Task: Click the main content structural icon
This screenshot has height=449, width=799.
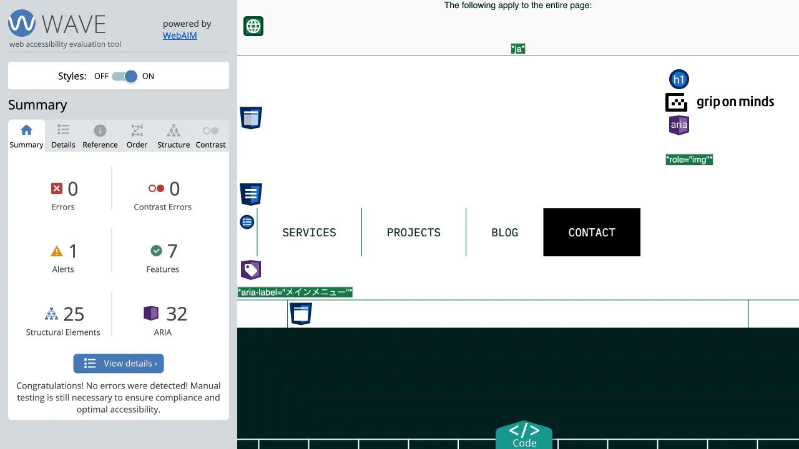Action: pos(301,314)
